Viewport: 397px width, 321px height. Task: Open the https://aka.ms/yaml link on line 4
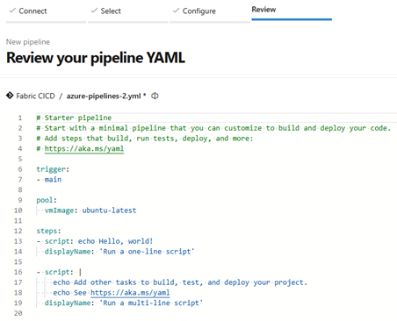click(x=84, y=148)
